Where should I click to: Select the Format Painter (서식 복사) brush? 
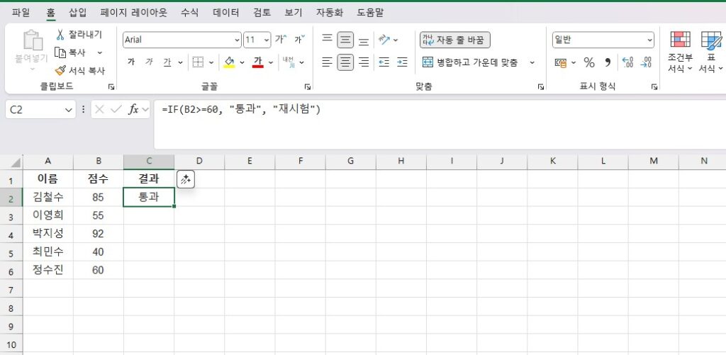click(60, 71)
